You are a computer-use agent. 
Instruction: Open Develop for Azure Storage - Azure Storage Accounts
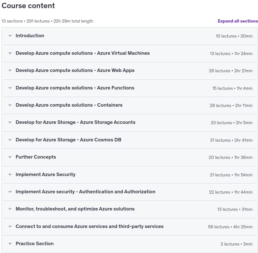pyautogui.click(x=75, y=122)
